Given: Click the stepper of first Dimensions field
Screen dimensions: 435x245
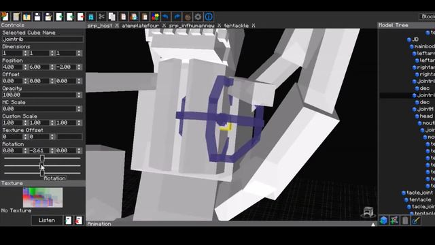Looking at the screenshot, I should 26,53.
